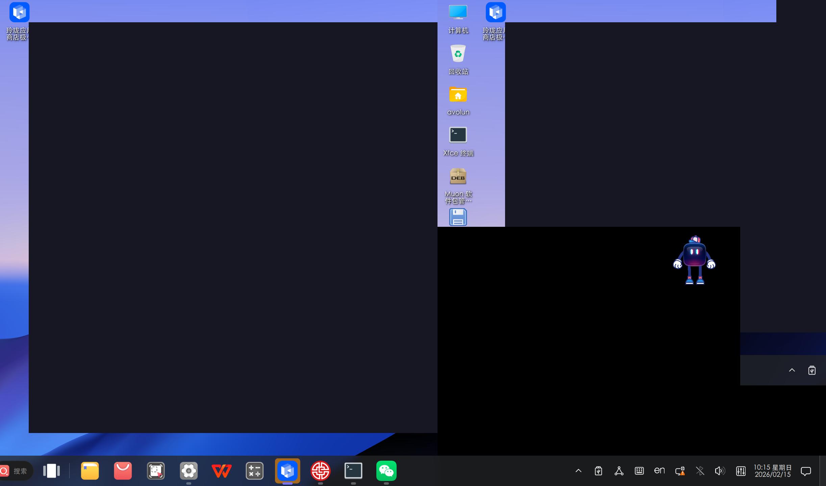Image resolution: width=826 pixels, height=486 pixels.
Task: Open the calculator app in taskbar
Action: tap(254, 471)
